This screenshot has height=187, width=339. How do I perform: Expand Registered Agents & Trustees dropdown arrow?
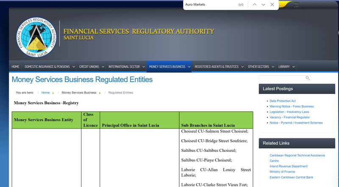[242, 67]
